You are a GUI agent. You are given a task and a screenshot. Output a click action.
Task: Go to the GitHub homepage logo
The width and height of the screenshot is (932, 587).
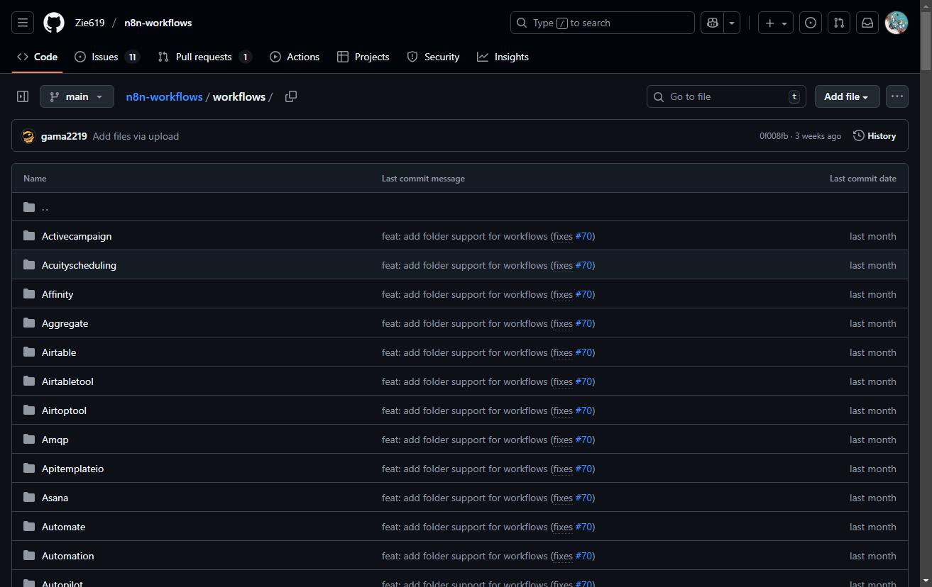pyautogui.click(x=54, y=23)
